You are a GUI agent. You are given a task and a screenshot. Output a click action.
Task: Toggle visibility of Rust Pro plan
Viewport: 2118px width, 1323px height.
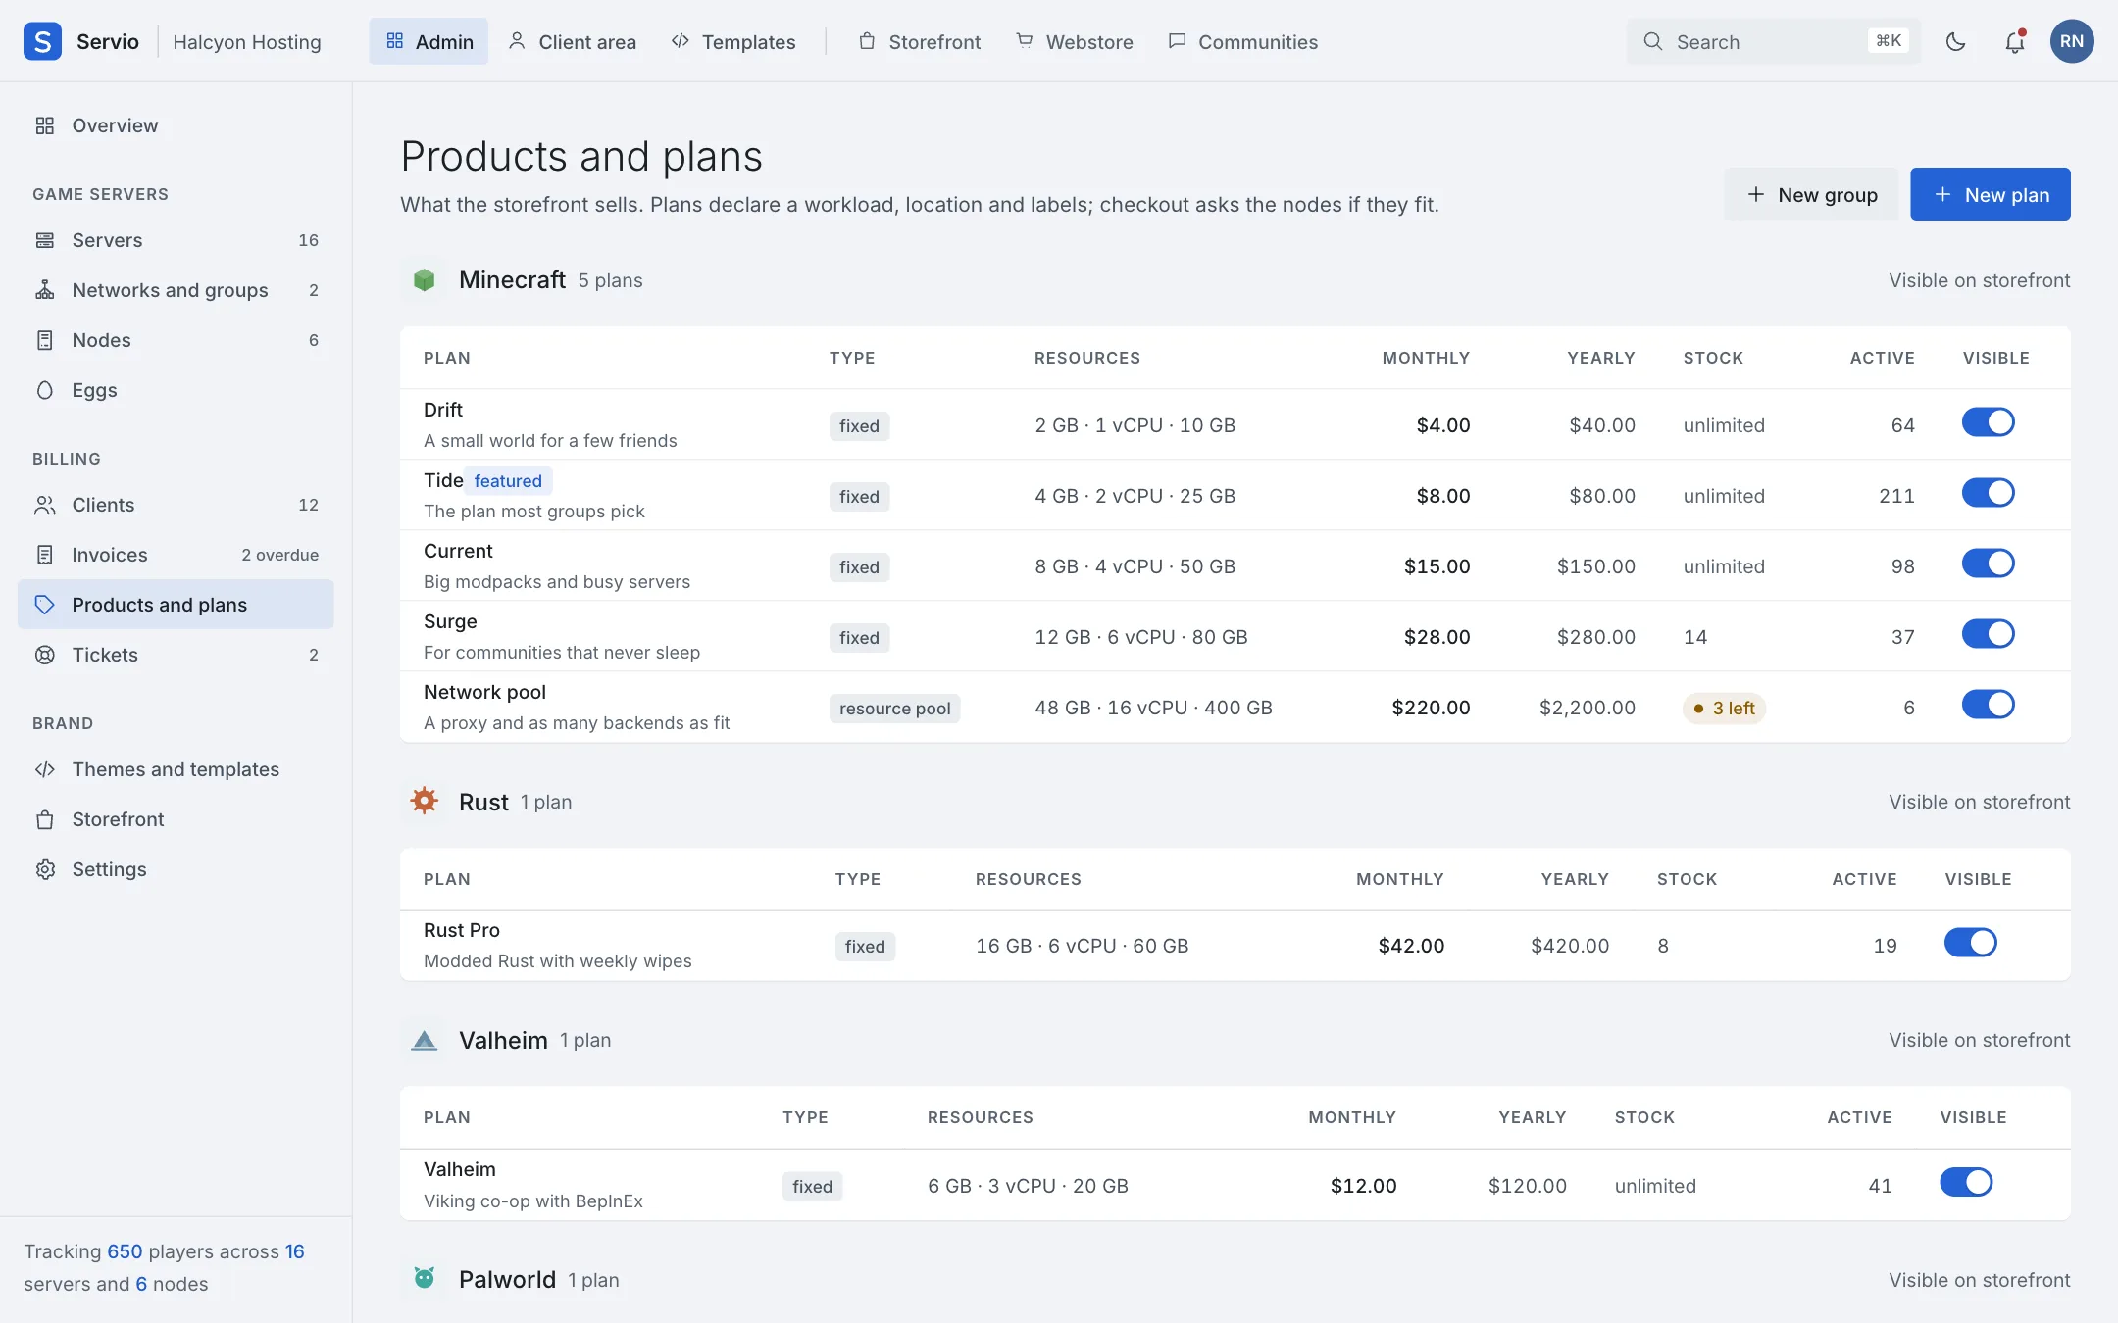1970,943
